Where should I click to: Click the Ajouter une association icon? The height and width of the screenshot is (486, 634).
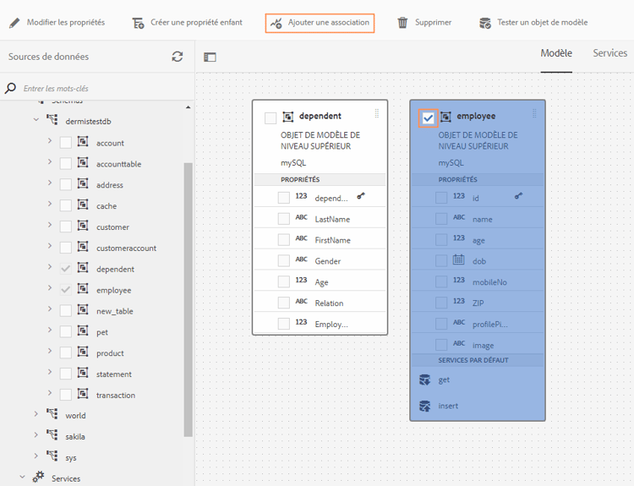pos(276,23)
